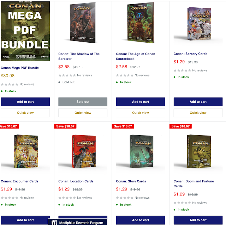Add Age of Conan Sourcebook to cart

coord(141,102)
